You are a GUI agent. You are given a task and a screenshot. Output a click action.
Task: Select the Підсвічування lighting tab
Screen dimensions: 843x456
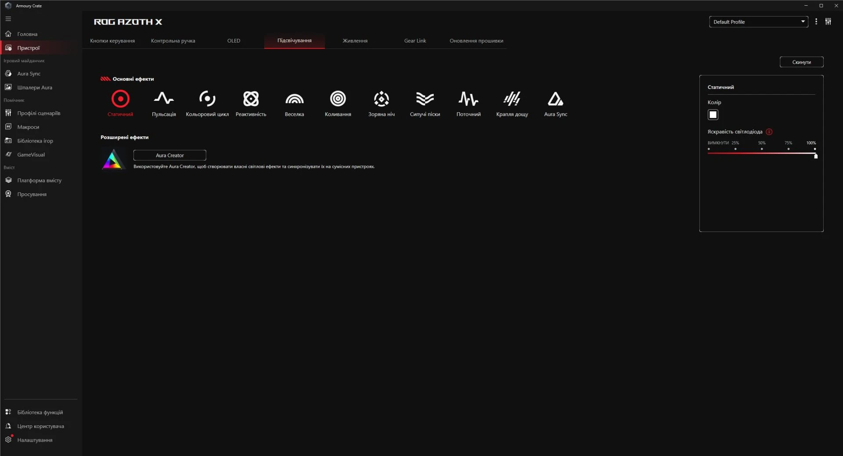point(294,41)
